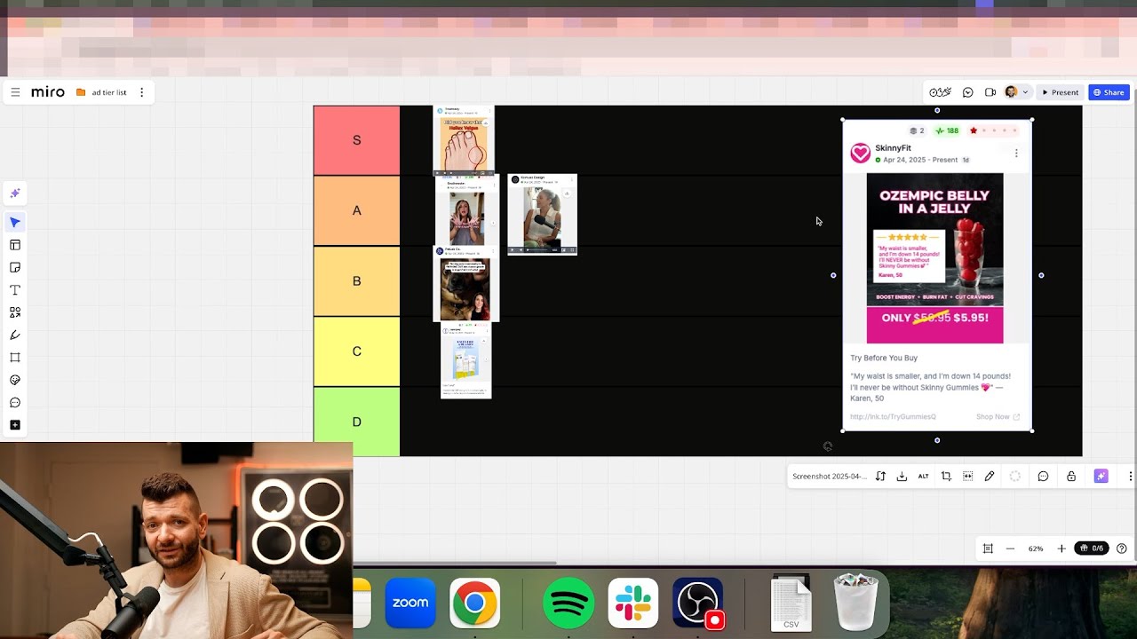Select the bunion foot ad in S tier
Viewport: 1137px width, 639px height.
tap(464, 140)
